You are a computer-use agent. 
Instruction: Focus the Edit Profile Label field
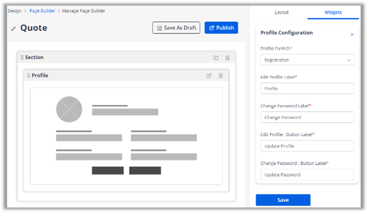pos(307,89)
